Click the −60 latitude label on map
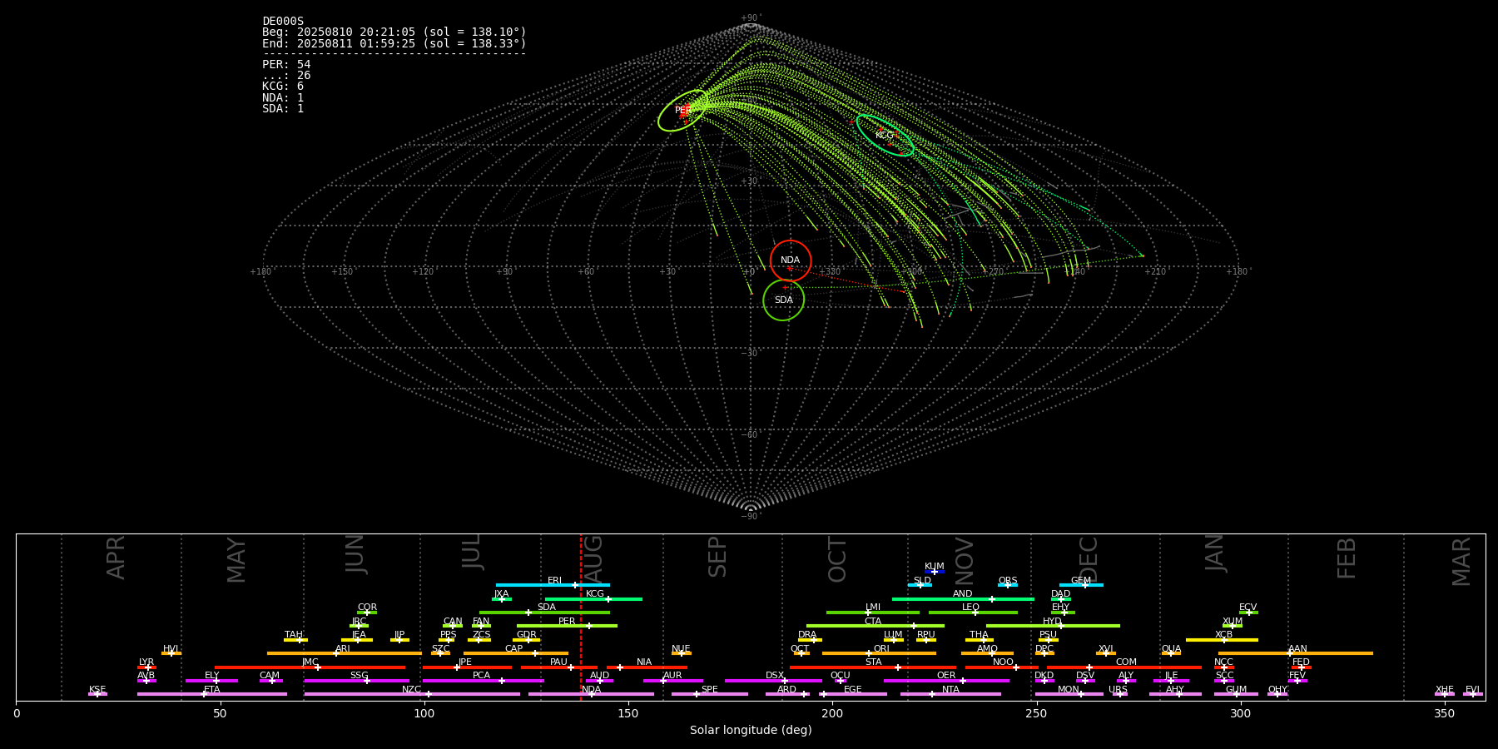 [750, 434]
